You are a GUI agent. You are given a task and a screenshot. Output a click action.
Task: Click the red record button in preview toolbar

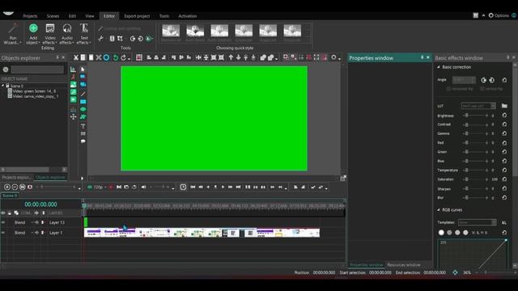click(111, 187)
